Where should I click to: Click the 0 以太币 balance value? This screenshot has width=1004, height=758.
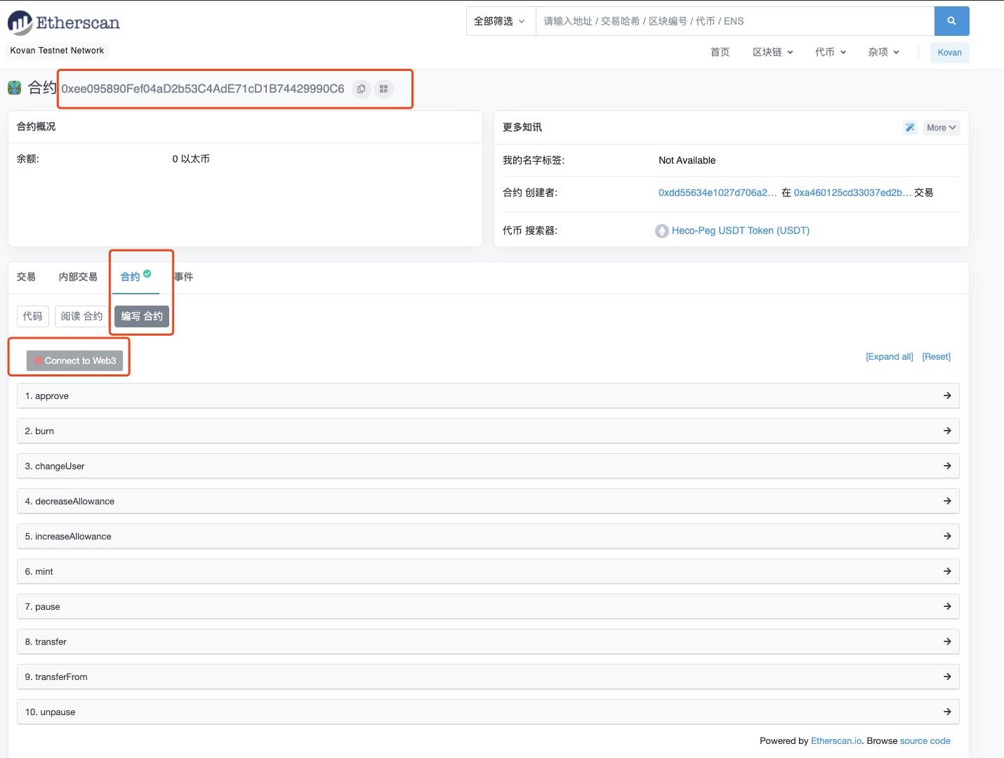191,159
